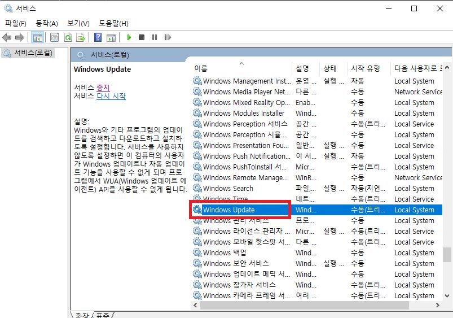Open Help via blue question mark icon
The height and width of the screenshot is (318, 453).
98,37
